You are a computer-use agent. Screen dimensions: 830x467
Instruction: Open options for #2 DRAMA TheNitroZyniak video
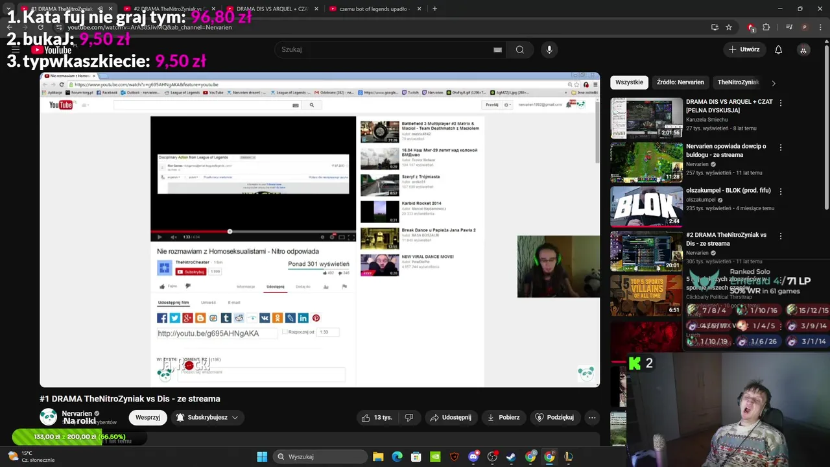coord(781,236)
